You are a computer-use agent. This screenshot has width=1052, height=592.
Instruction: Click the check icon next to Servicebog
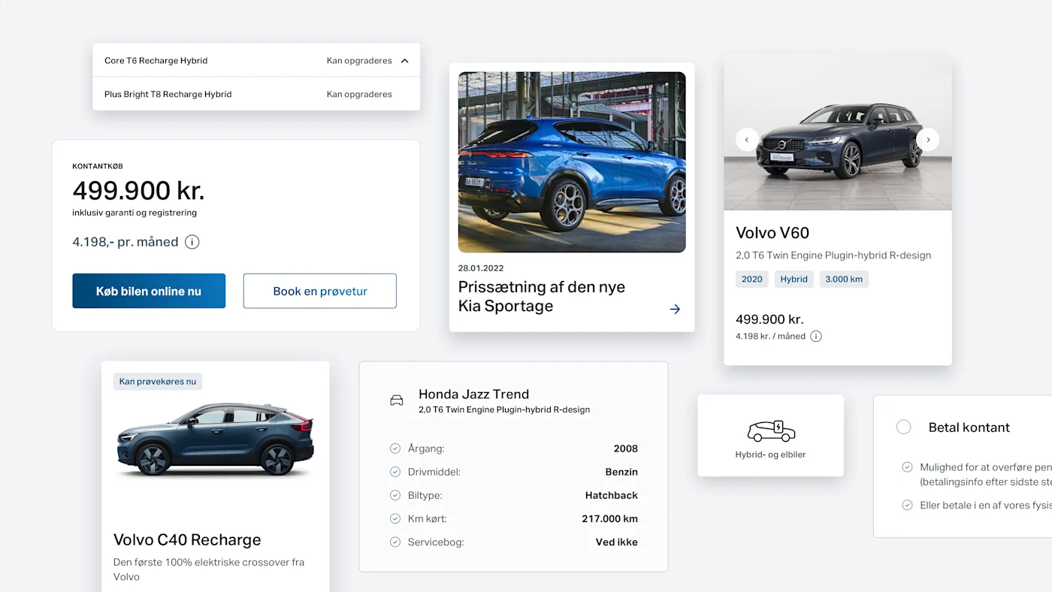tap(395, 542)
